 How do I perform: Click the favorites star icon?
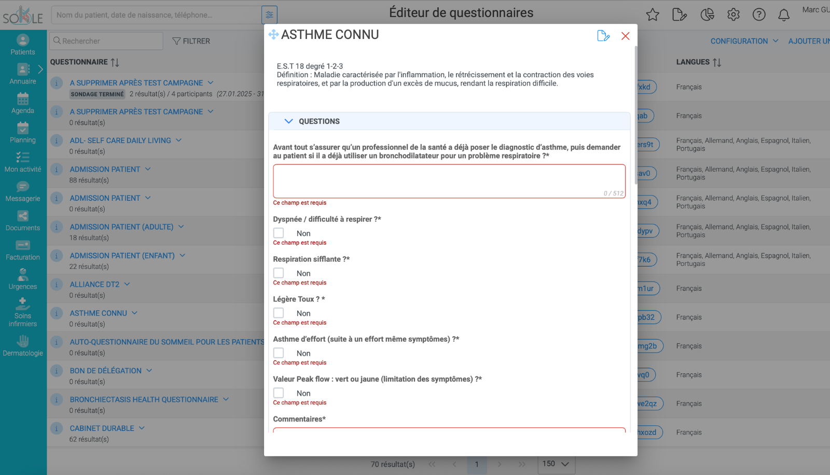pos(653,15)
